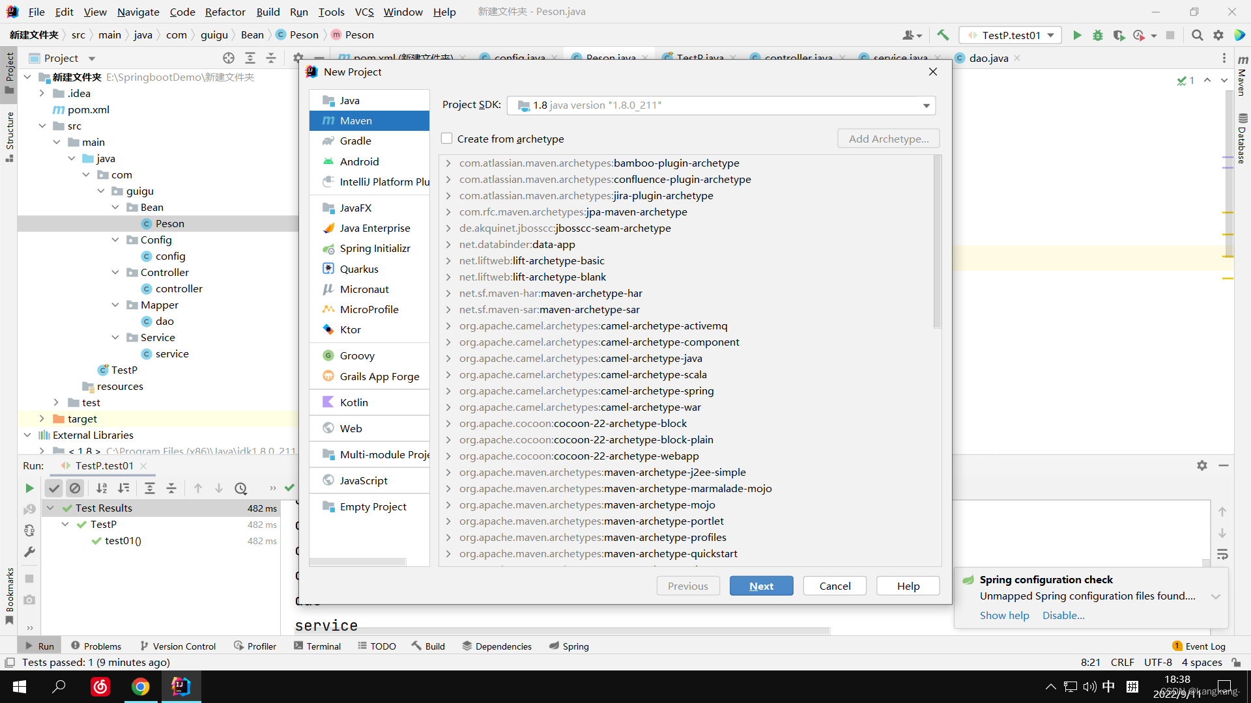Image resolution: width=1251 pixels, height=703 pixels.
Task: Open Chrome from the Windows taskbar
Action: pyautogui.click(x=140, y=687)
